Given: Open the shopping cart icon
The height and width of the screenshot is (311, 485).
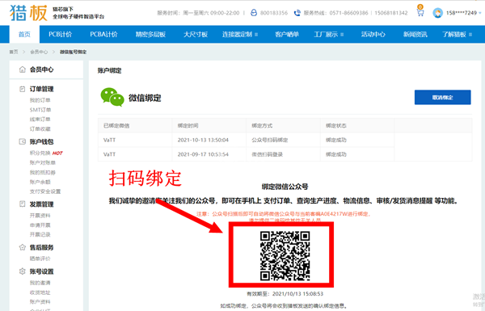Looking at the screenshot, I should (x=420, y=11).
